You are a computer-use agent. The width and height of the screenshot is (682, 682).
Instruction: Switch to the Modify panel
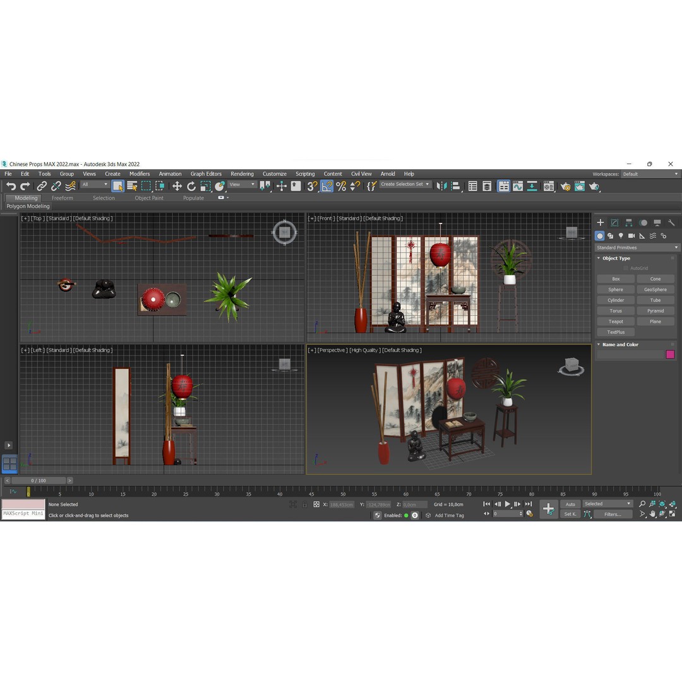tap(614, 223)
